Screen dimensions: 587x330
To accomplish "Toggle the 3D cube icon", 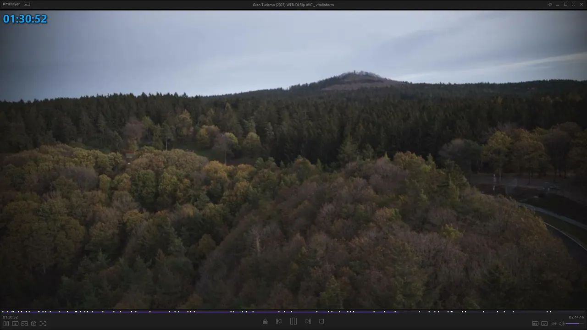I will pos(33,324).
